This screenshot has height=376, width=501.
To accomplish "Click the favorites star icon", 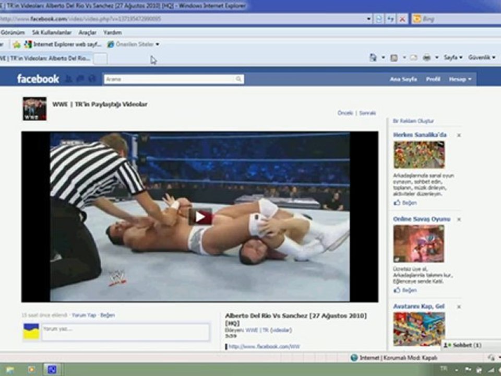I will 17,44.
